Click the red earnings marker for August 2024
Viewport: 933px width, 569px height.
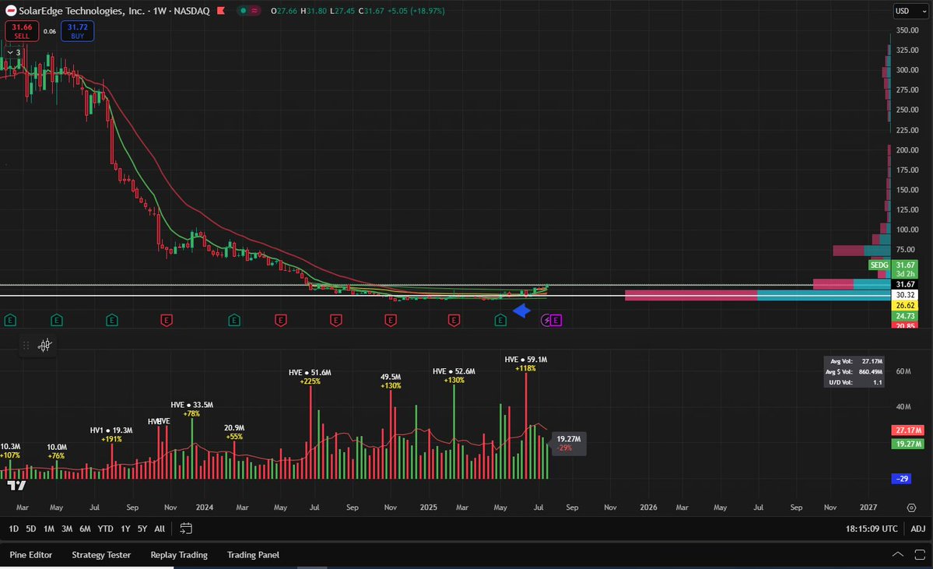tap(335, 320)
